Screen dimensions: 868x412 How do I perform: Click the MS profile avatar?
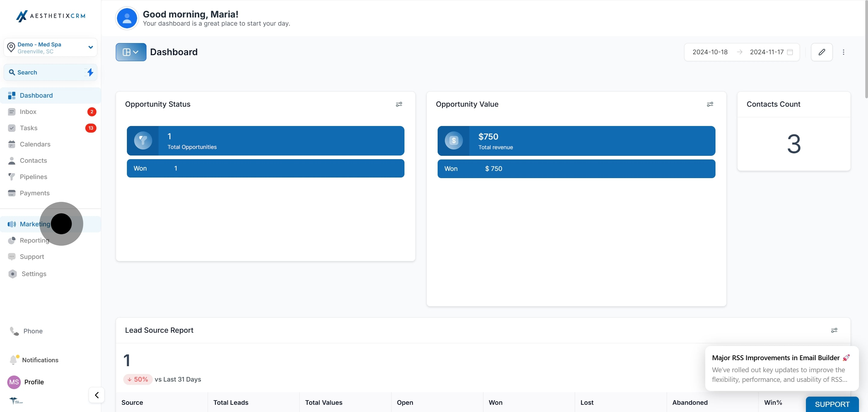14,382
